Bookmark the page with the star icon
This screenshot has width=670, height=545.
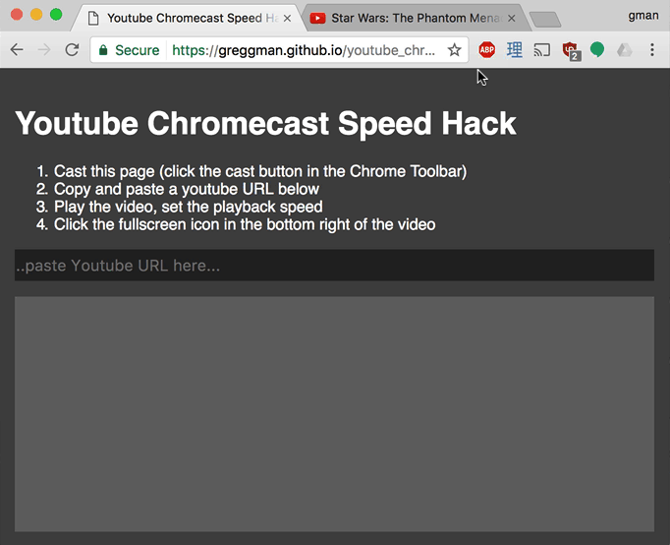click(454, 50)
